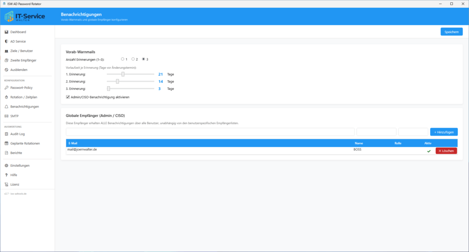Viewport: 469px width, 252px height.
Task: Maximize the ISW AD Password Rotator window
Action: pos(452,4)
